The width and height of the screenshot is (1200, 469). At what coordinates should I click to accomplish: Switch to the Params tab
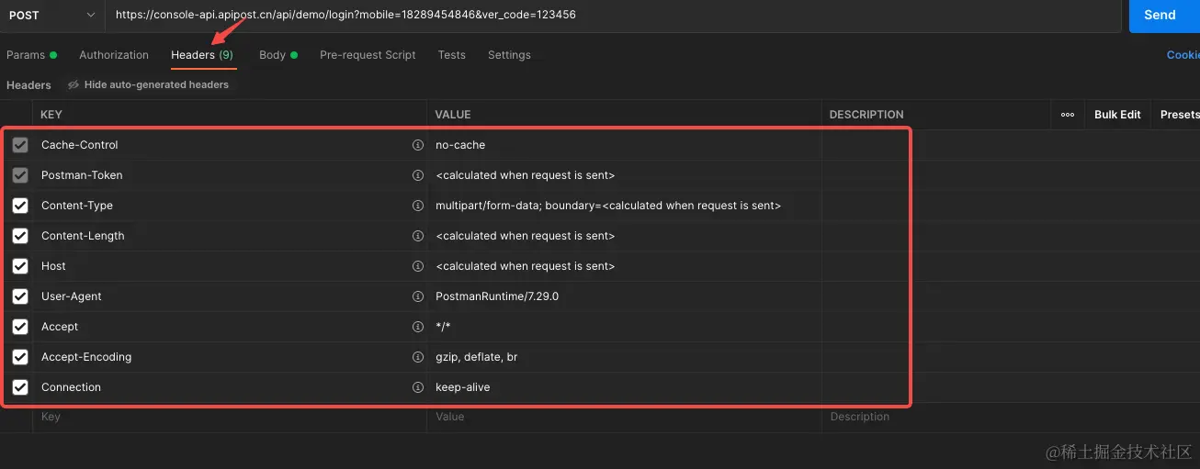tap(31, 55)
